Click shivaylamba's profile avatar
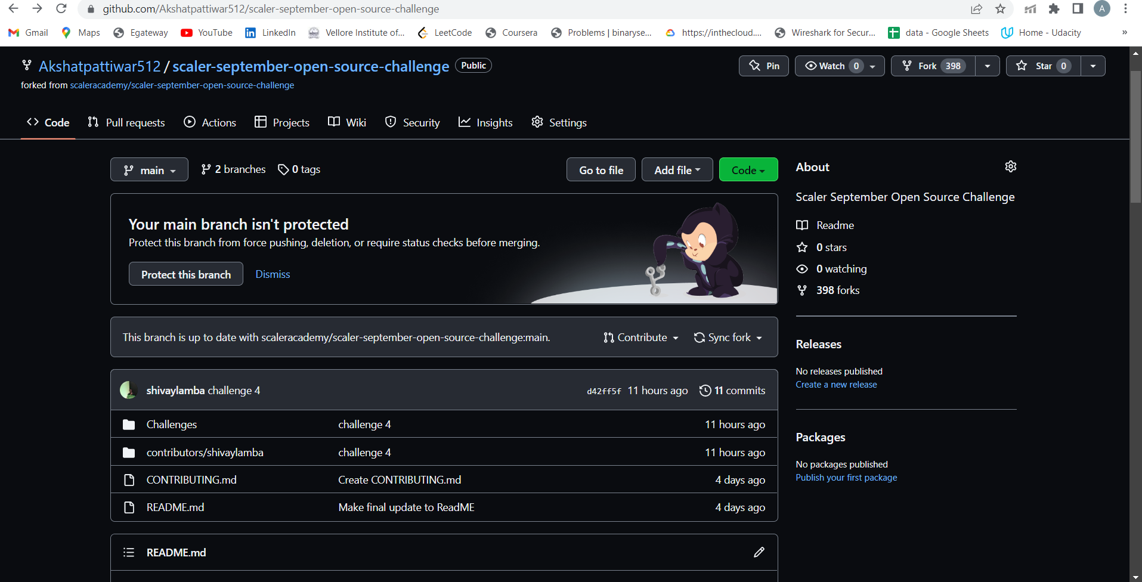This screenshot has height=582, width=1142. tap(128, 389)
